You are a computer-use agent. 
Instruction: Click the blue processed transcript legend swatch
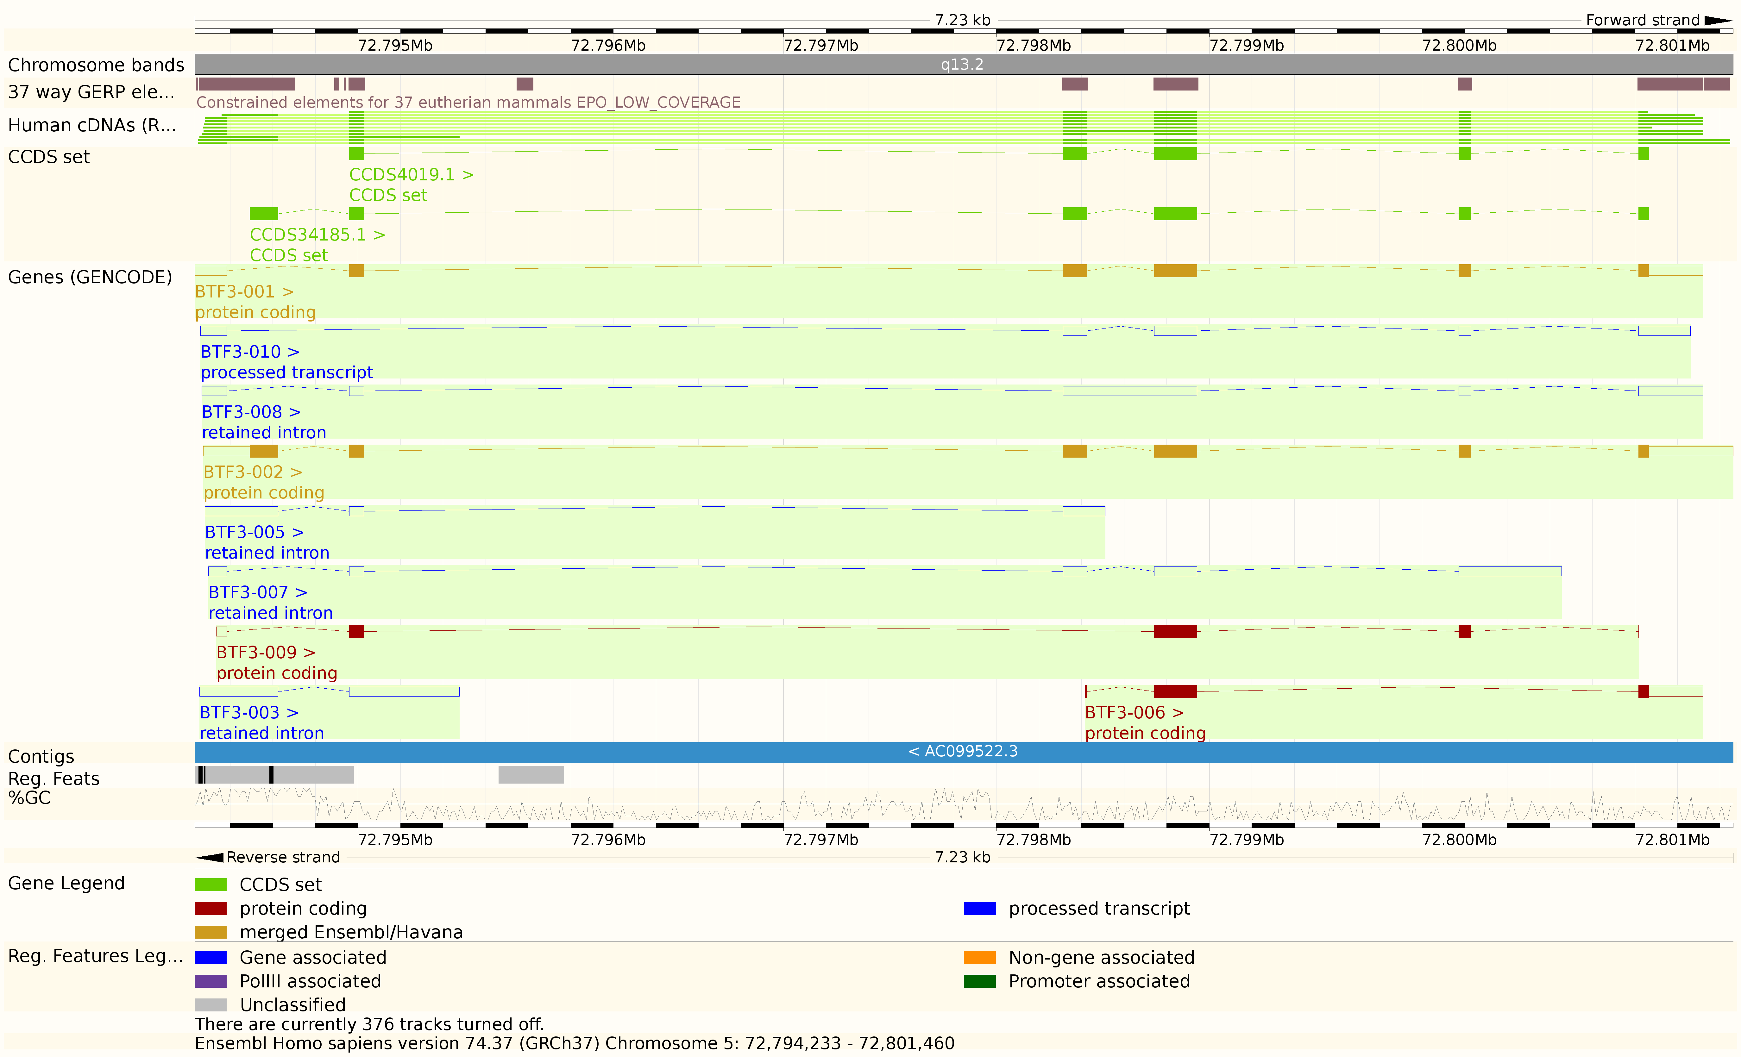(980, 909)
